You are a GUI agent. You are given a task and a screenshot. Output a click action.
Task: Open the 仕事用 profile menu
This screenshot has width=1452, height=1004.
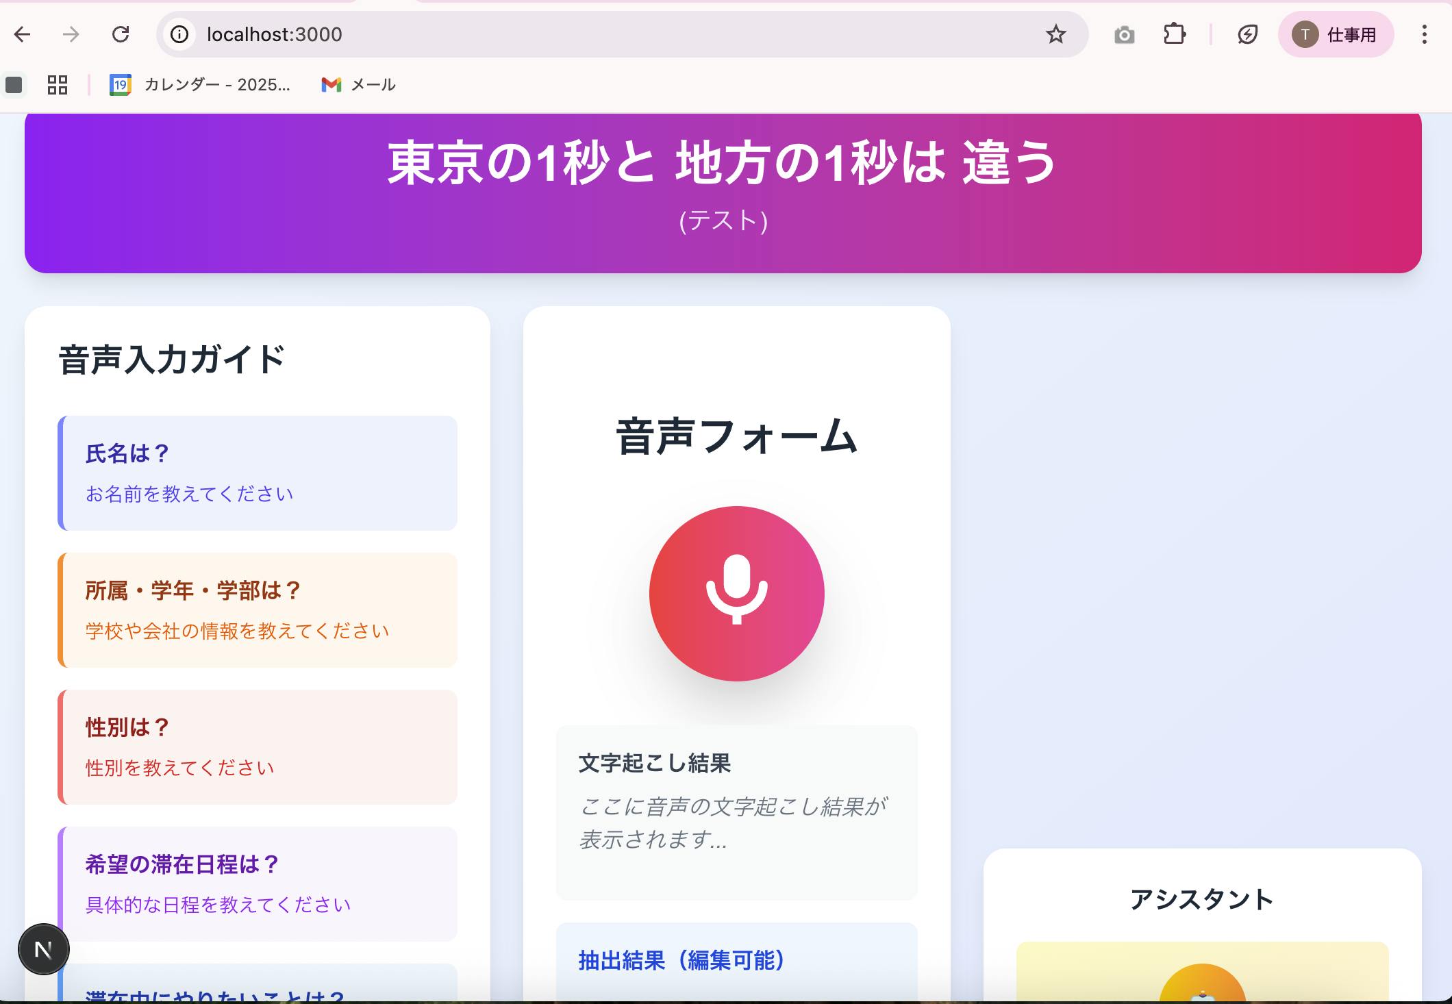coord(1336,34)
